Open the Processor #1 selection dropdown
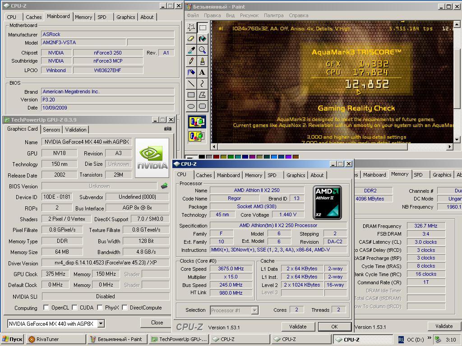 (255, 310)
